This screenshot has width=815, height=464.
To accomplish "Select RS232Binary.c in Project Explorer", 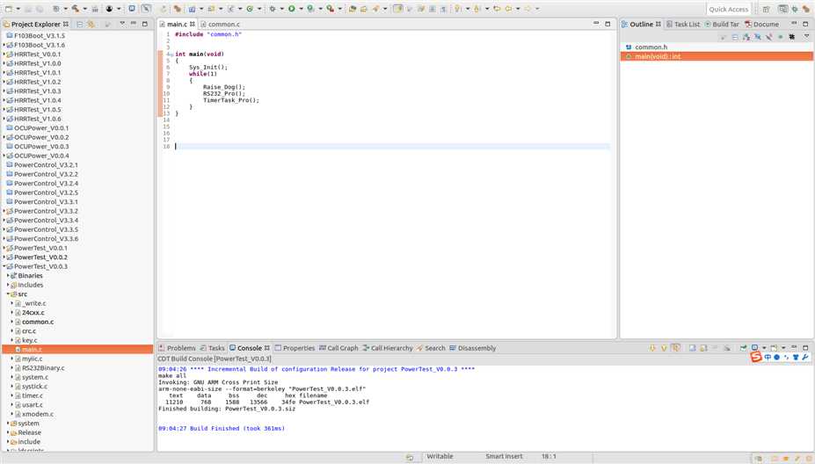I will 43,368.
